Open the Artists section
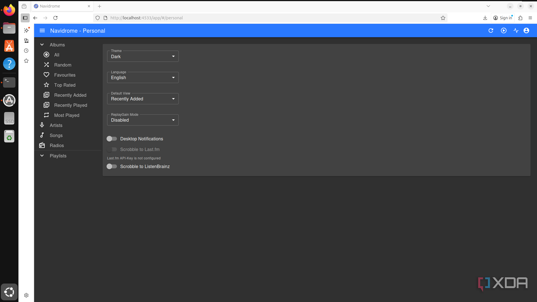537x302 pixels. tap(68, 125)
